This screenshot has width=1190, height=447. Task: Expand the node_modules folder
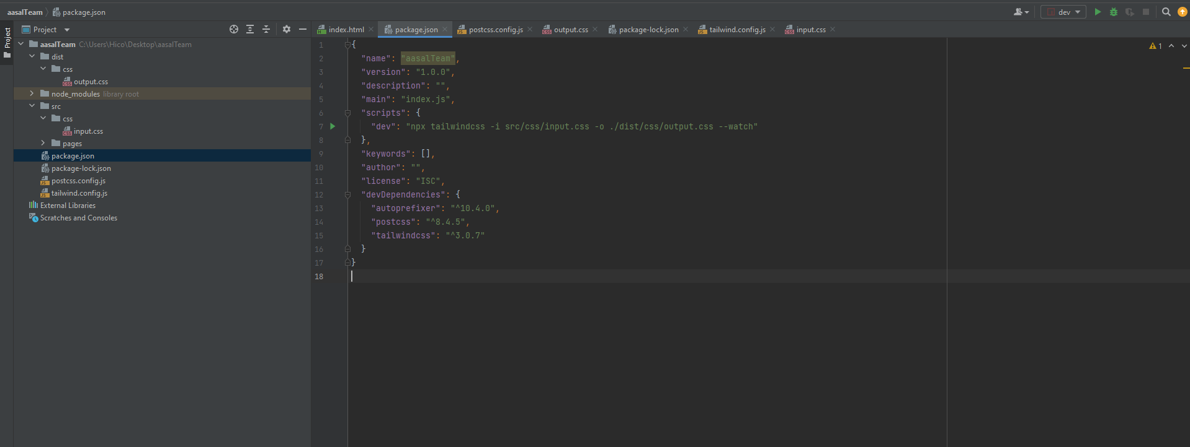(x=32, y=93)
